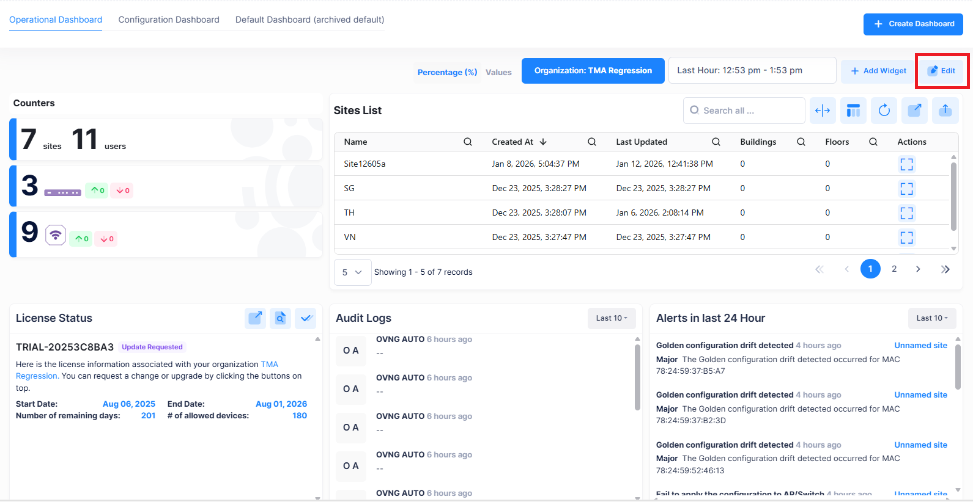Open the License Status external link icon
This screenshot has height=502, width=973.
pos(255,318)
